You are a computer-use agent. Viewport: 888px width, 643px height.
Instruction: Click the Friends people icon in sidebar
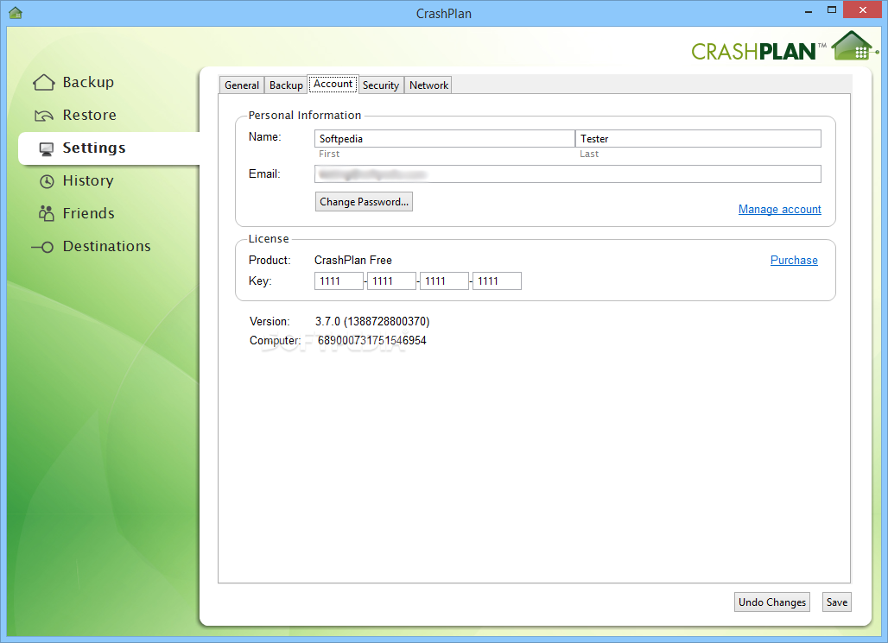tap(46, 213)
